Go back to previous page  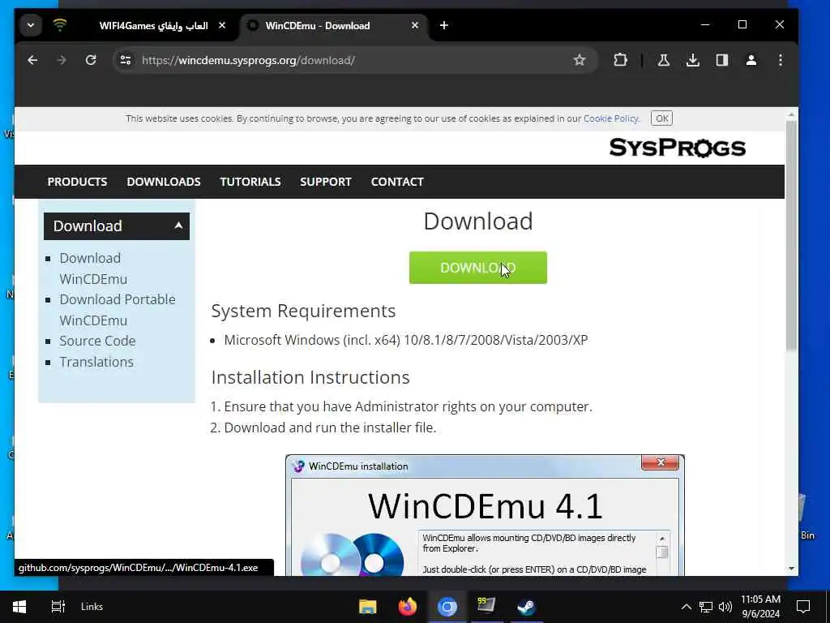click(x=32, y=60)
